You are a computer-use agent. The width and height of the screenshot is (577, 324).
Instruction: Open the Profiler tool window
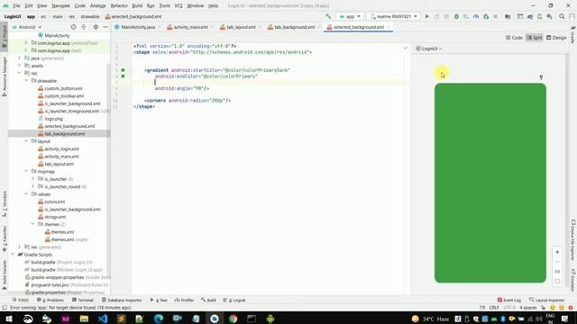(x=184, y=300)
